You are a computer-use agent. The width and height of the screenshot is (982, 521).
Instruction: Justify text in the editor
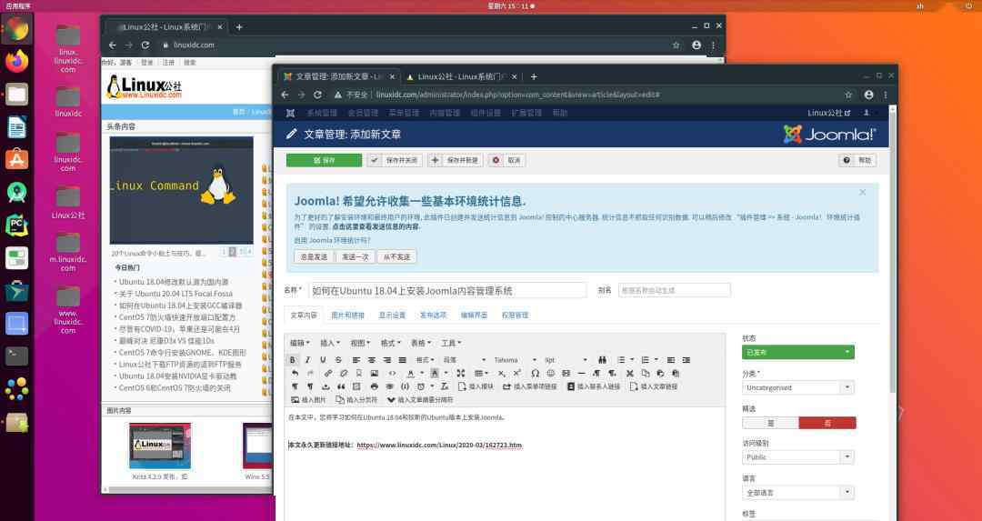tap(403, 360)
